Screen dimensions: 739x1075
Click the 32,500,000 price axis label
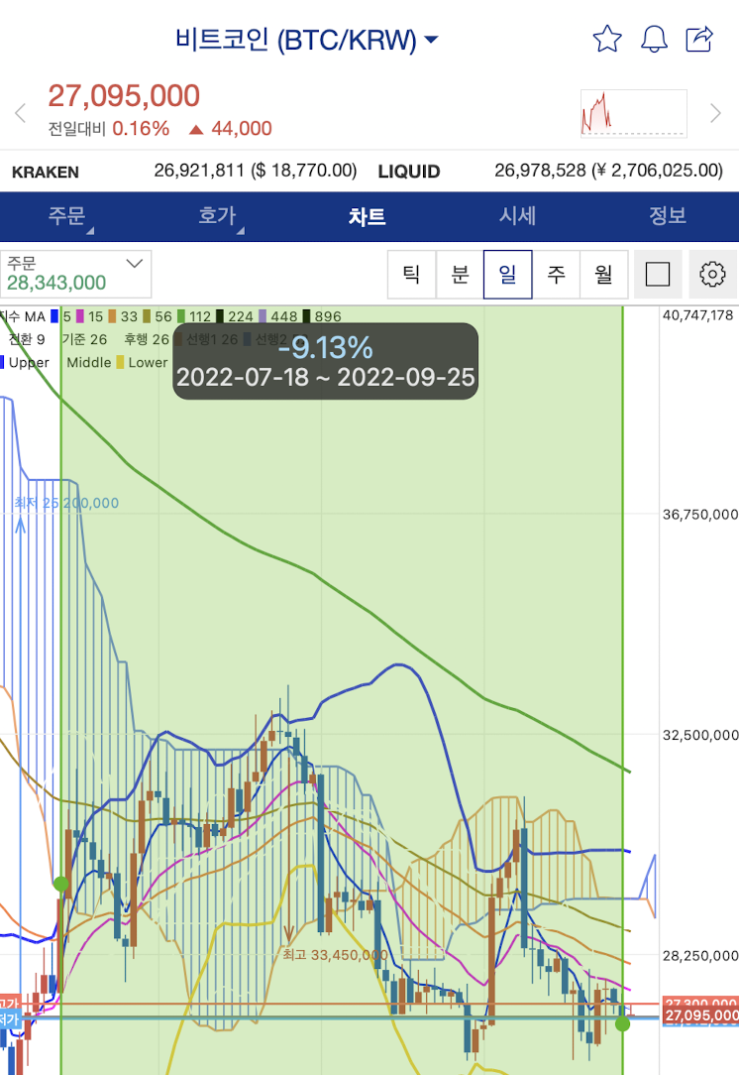700,736
